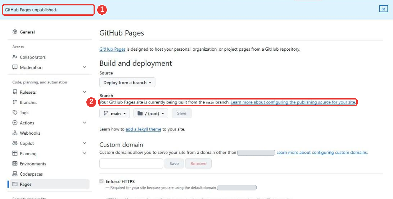The width and height of the screenshot is (393, 199).
Task: Open link about configuring custom domains
Action: (322, 152)
